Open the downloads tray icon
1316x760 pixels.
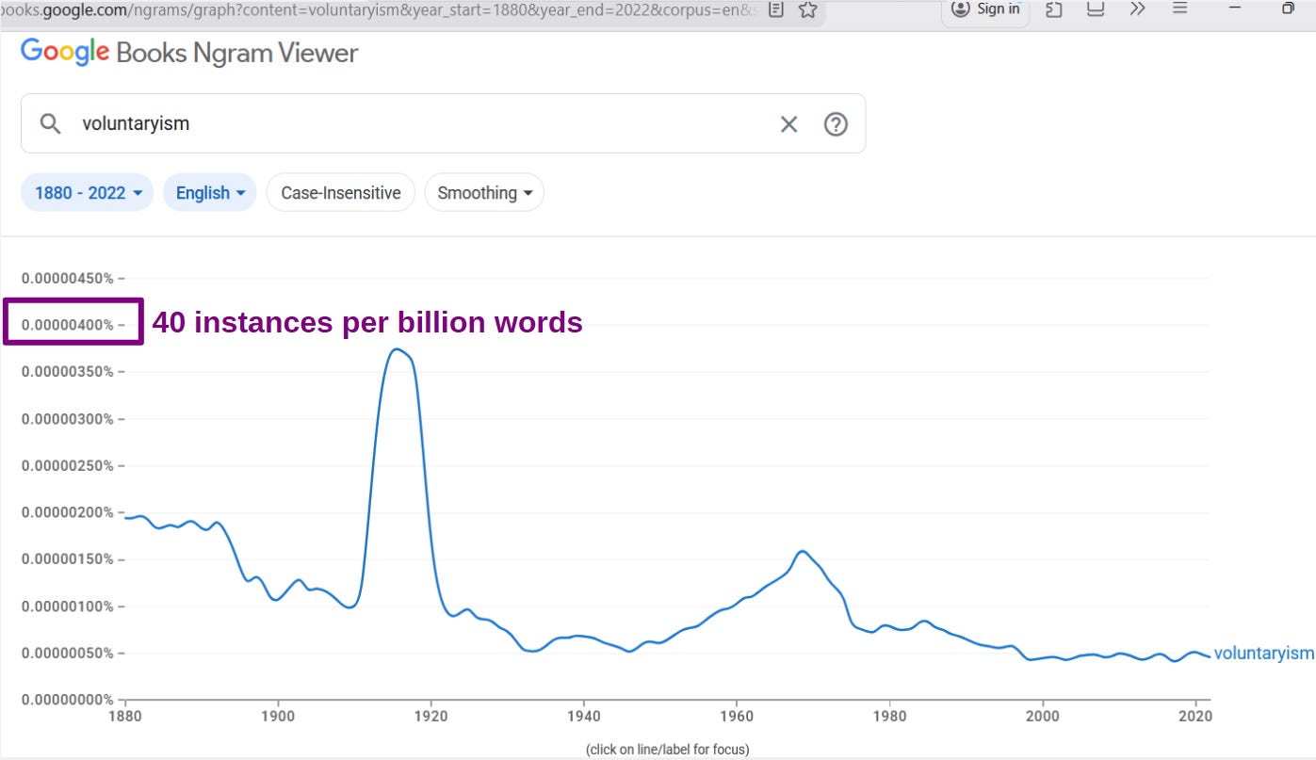pyautogui.click(x=1096, y=9)
